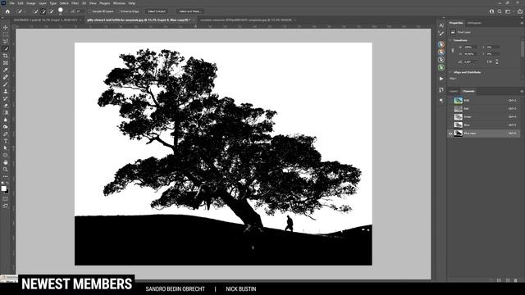Open the File menu
The image size is (525, 295).
point(11,3)
